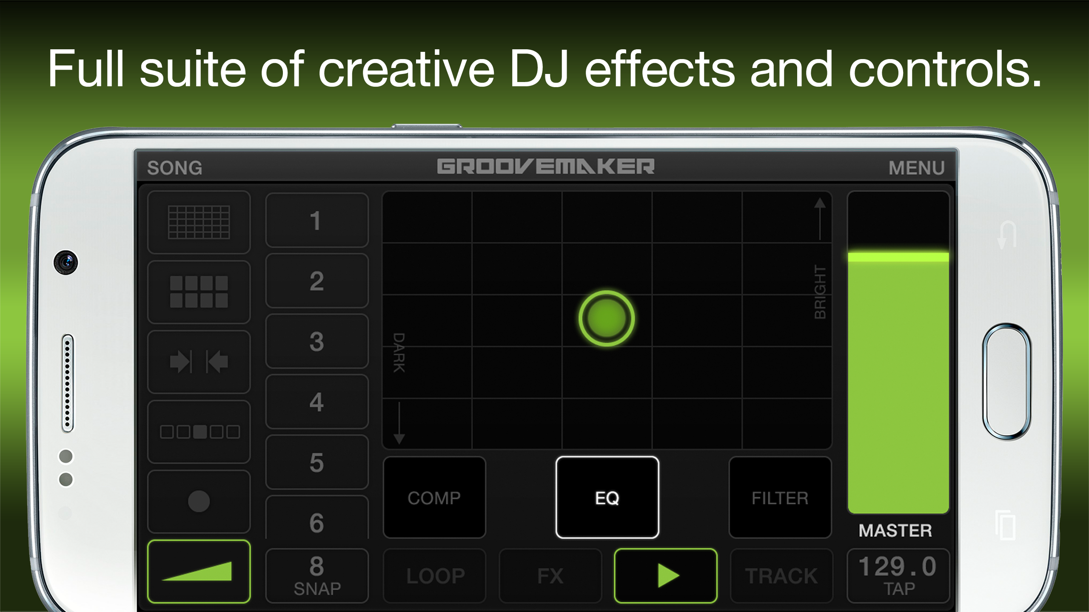Open the SONG menu
Screen dimensions: 1089x612
click(174, 168)
